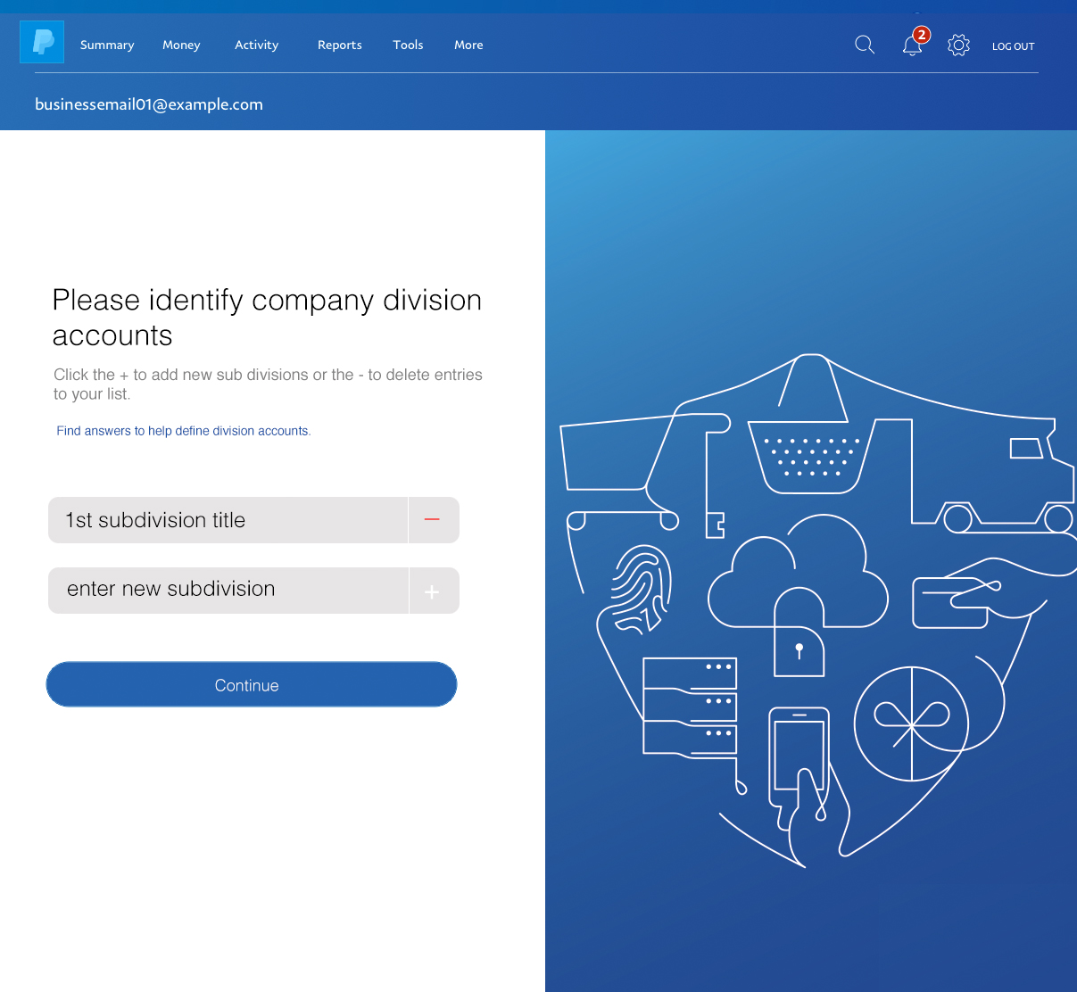Viewport: 1077px width, 992px height.
Task: Click the company division accounts heading
Action: coord(267,318)
